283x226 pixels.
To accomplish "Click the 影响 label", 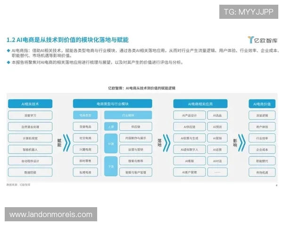I will pos(235,143).
